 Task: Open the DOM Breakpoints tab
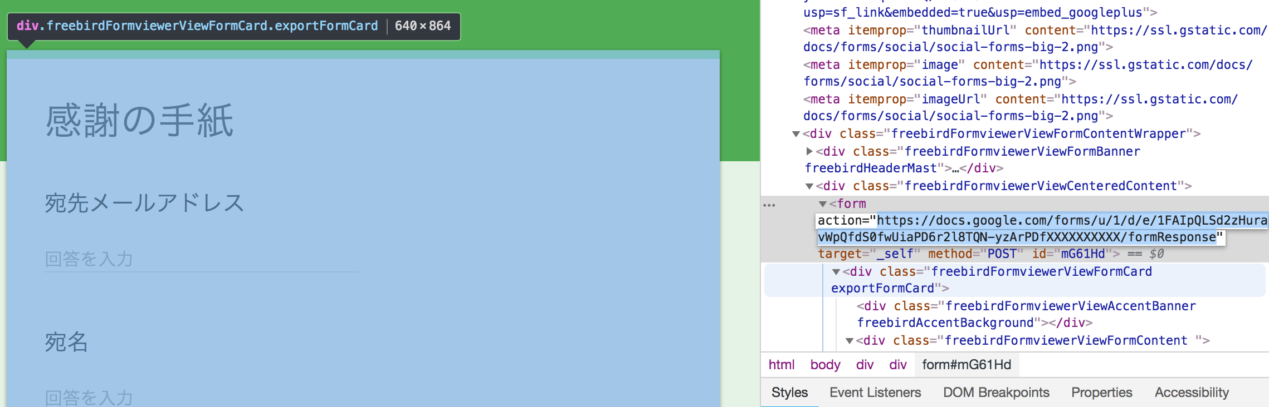996,393
